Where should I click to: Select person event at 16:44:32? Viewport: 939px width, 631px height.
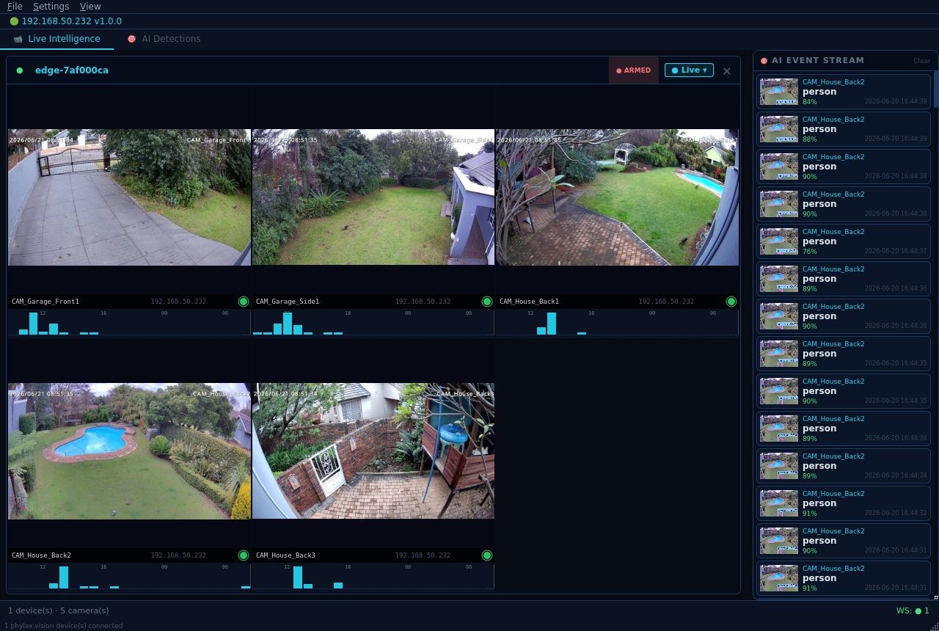point(844,503)
